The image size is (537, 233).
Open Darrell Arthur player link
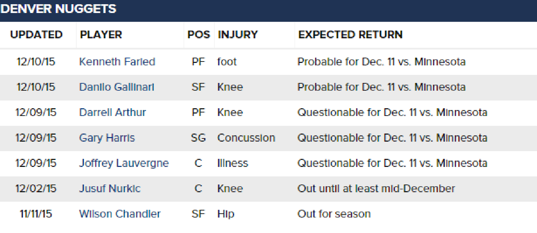(113, 112)
